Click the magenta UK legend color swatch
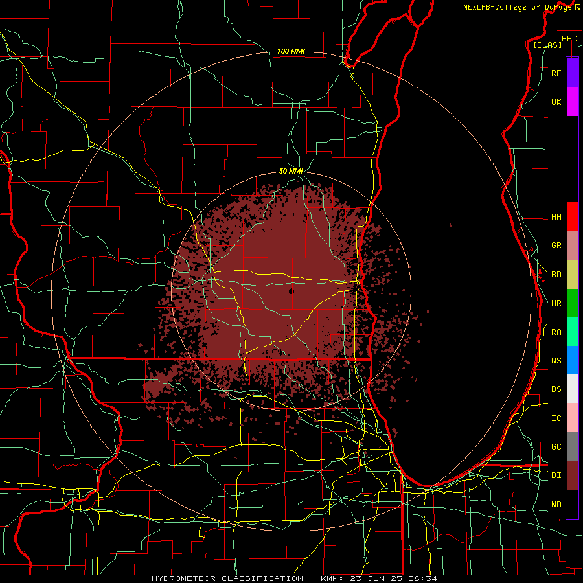 (572, 102)
